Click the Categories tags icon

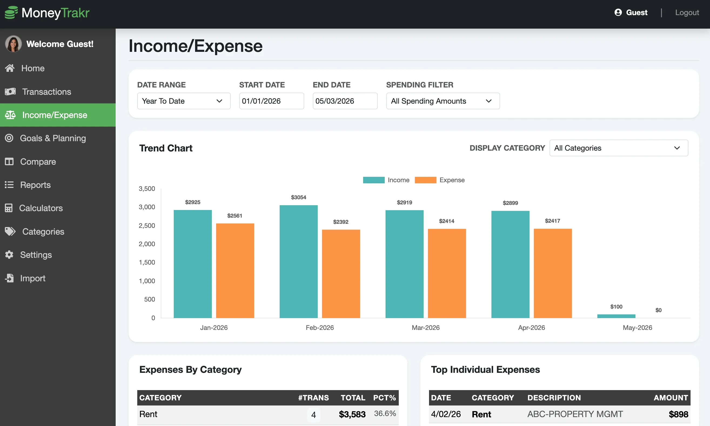(x=10, y=231)
